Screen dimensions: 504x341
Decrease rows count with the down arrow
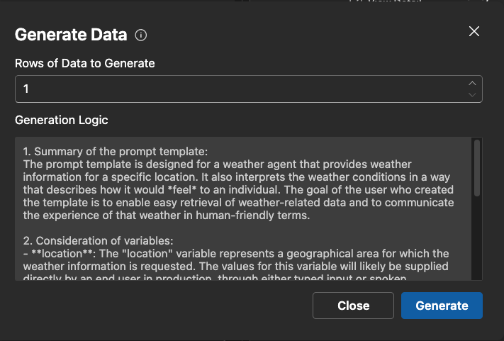point(472,95)
